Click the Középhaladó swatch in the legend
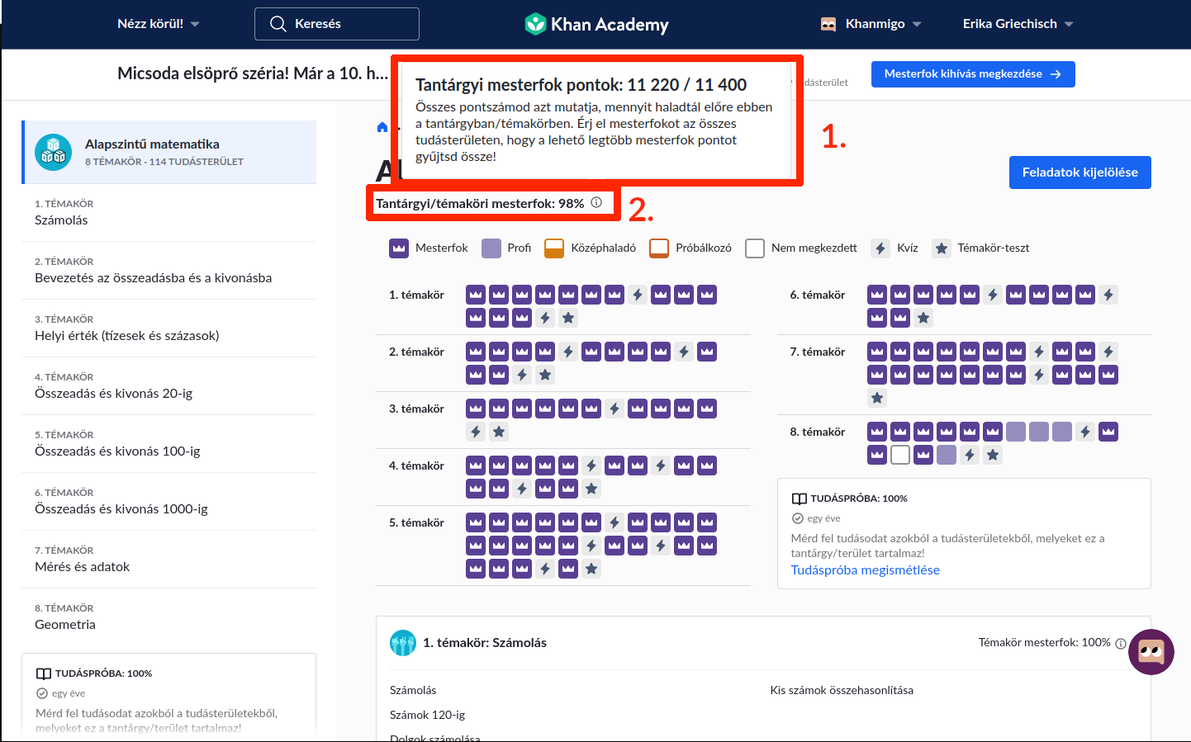This screenshot has width=1191, height=742. pyautogui.click(x=554, y=248)
